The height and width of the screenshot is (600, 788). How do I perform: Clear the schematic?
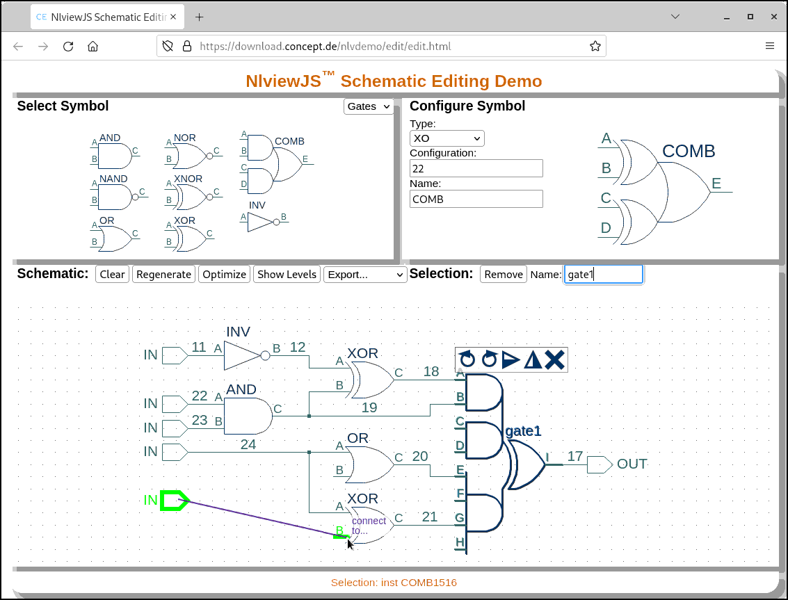click(x=112, y=274)
